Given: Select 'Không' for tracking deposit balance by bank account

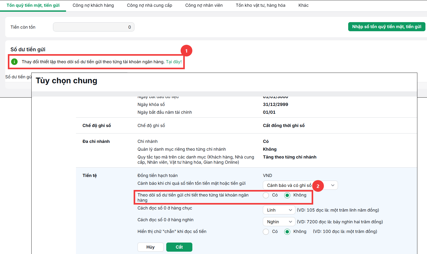Looking at the screenshot, I should click(x=287, y=195).
